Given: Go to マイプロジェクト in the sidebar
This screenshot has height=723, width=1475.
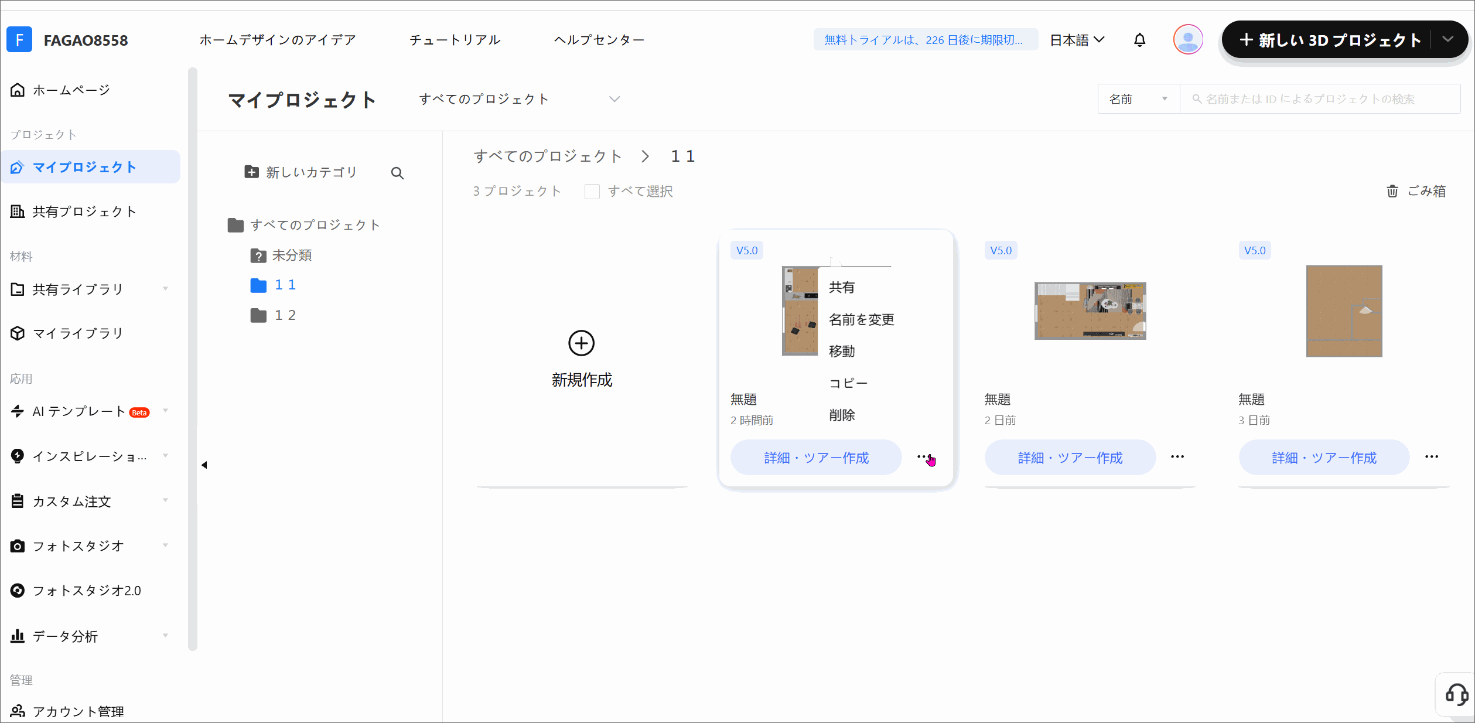Looking at the screenshot, I should point(91,167).
